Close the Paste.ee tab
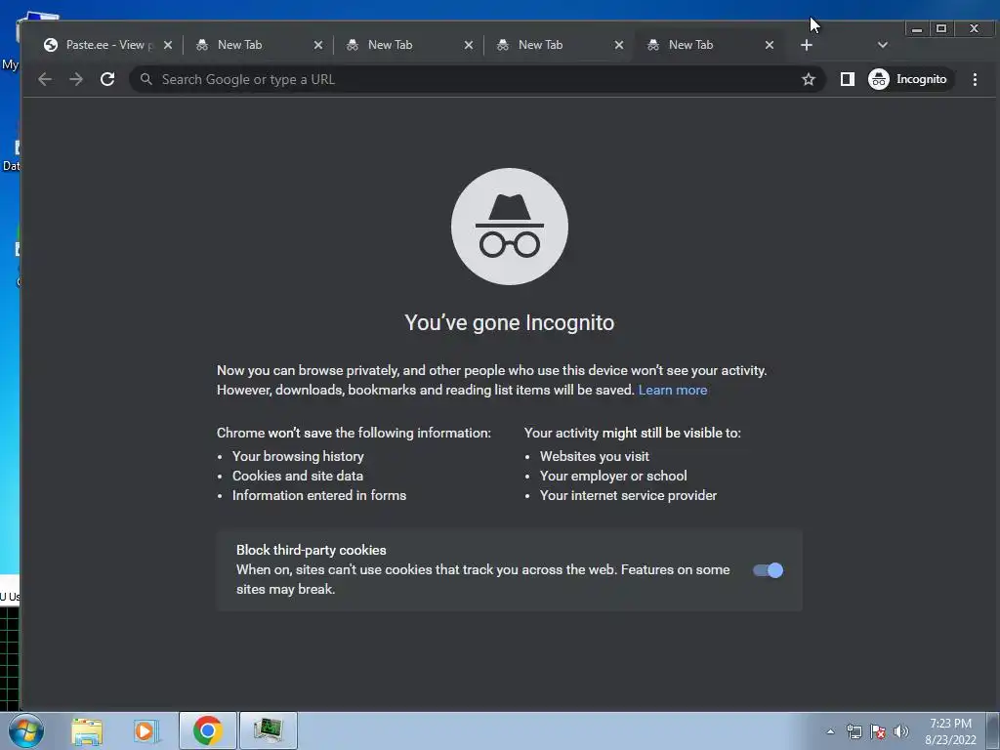This screenshot has height=750, width=1000. pyautogui.click(x=168, y=45)
